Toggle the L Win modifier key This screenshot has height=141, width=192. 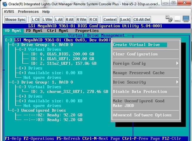coord(47,19)
